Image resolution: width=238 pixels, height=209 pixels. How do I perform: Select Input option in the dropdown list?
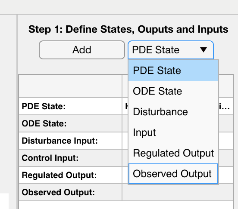[173, 132]
